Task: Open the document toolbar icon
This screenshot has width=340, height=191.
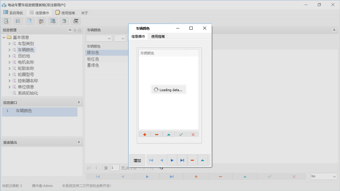Action: point(29,21)
